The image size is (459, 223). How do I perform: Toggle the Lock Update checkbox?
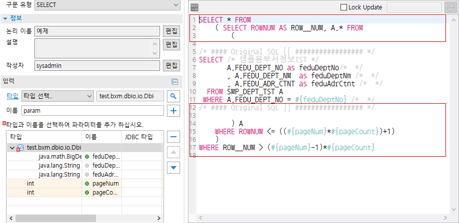[344, 7]
